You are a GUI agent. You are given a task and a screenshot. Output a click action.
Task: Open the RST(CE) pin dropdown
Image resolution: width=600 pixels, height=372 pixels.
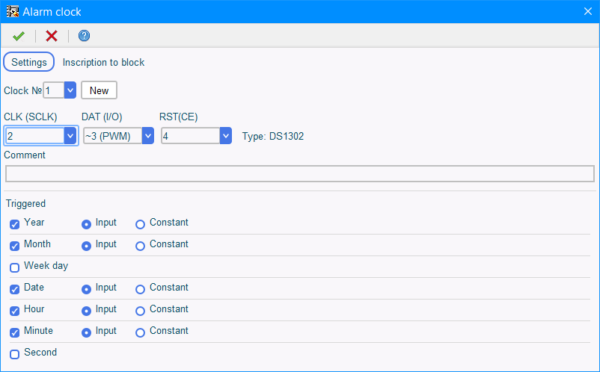coord(226,136)
